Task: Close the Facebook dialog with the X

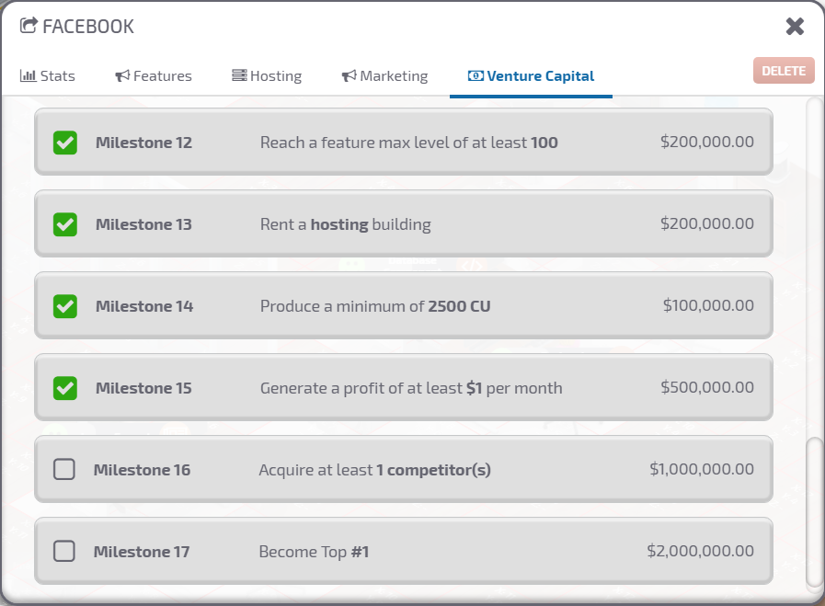Action: 795,27
